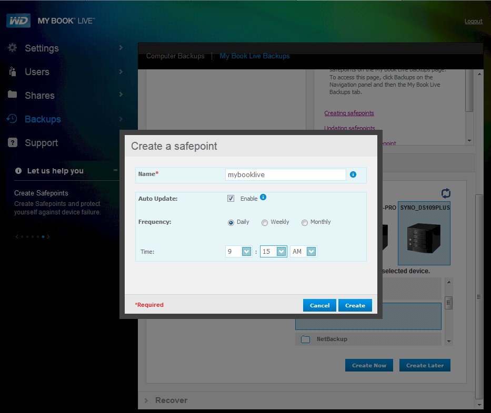Screen dimensions: 491x413
Task: Expand the Settings menu arrow
Action: pyautogui.click(x=121, y=47)
